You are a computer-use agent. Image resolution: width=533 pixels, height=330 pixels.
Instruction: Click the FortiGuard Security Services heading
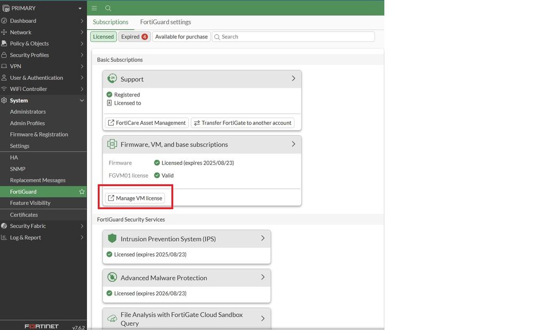pyautogui.click(x=131, y=220)
